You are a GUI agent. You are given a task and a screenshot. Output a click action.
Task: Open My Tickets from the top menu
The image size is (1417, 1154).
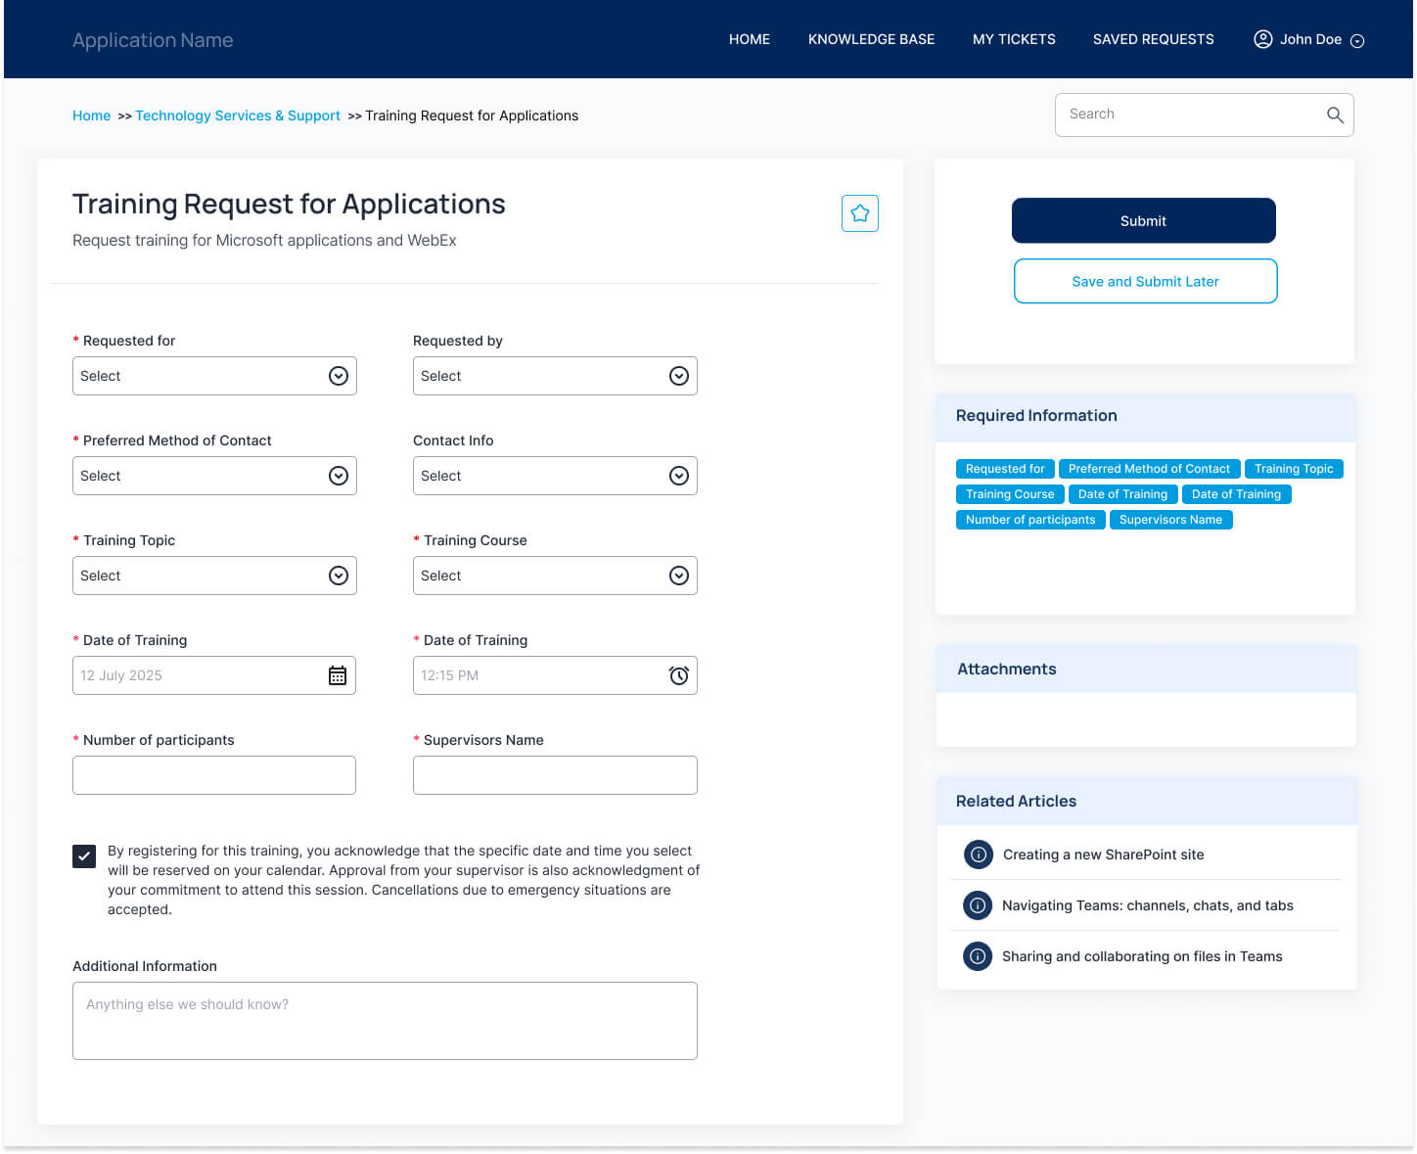coord(1014,39)
